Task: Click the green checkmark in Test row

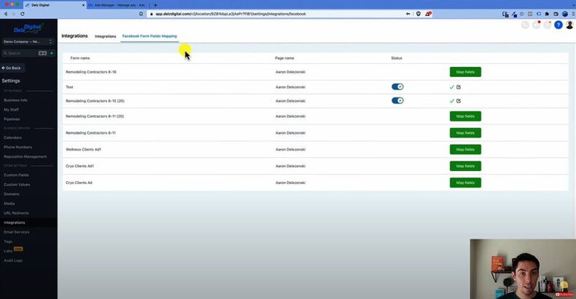Action: [x=452, y=87]
